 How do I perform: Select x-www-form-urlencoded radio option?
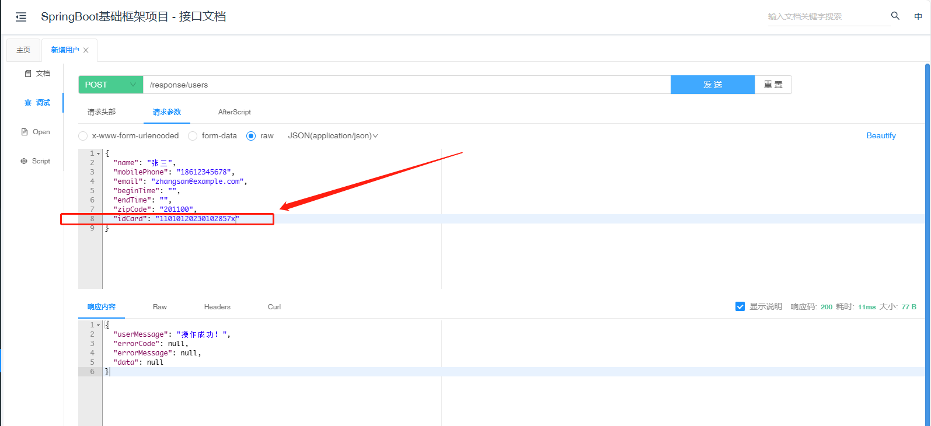pyautogui.click(x=83, y=136)
